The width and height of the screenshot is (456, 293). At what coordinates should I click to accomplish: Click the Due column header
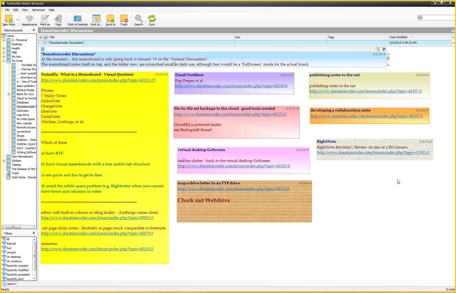[281, 37]
